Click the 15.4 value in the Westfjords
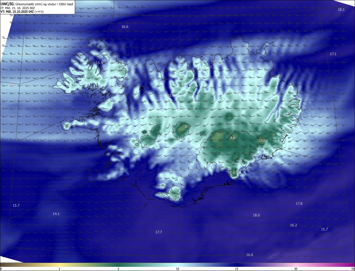The image size is (355, 271). coord(99,63)
